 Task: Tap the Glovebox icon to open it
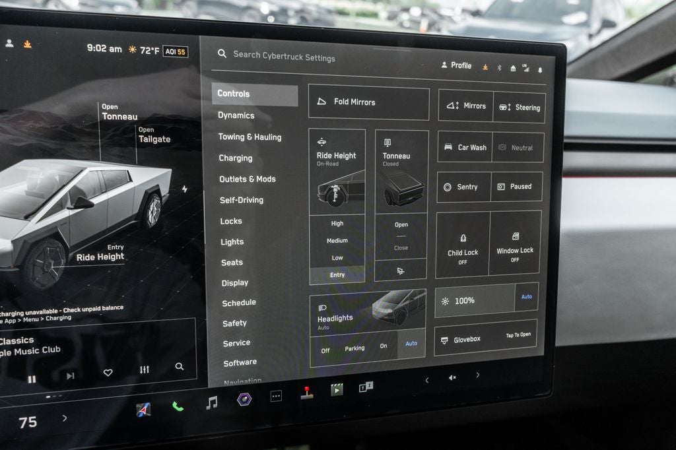point(444,340)
